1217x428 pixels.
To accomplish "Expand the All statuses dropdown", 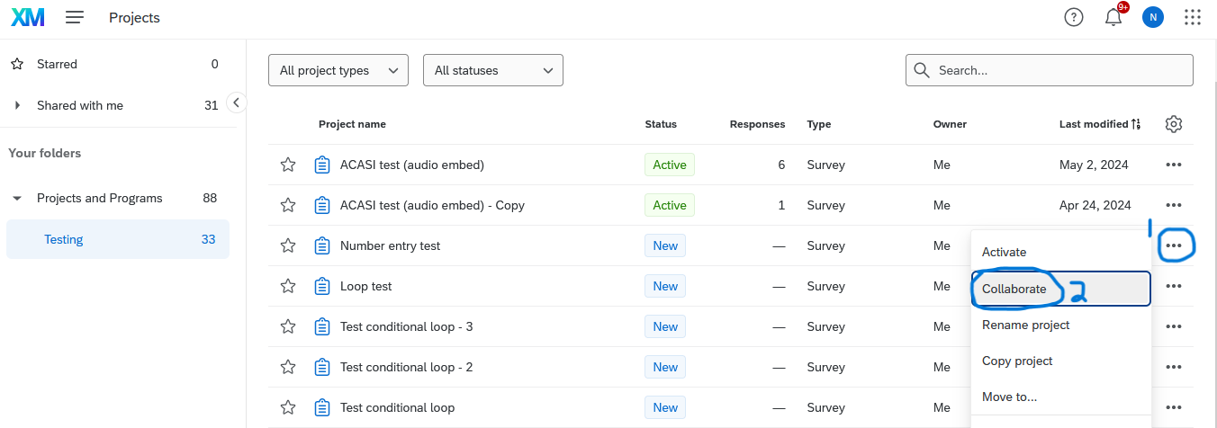I will 492,70.
